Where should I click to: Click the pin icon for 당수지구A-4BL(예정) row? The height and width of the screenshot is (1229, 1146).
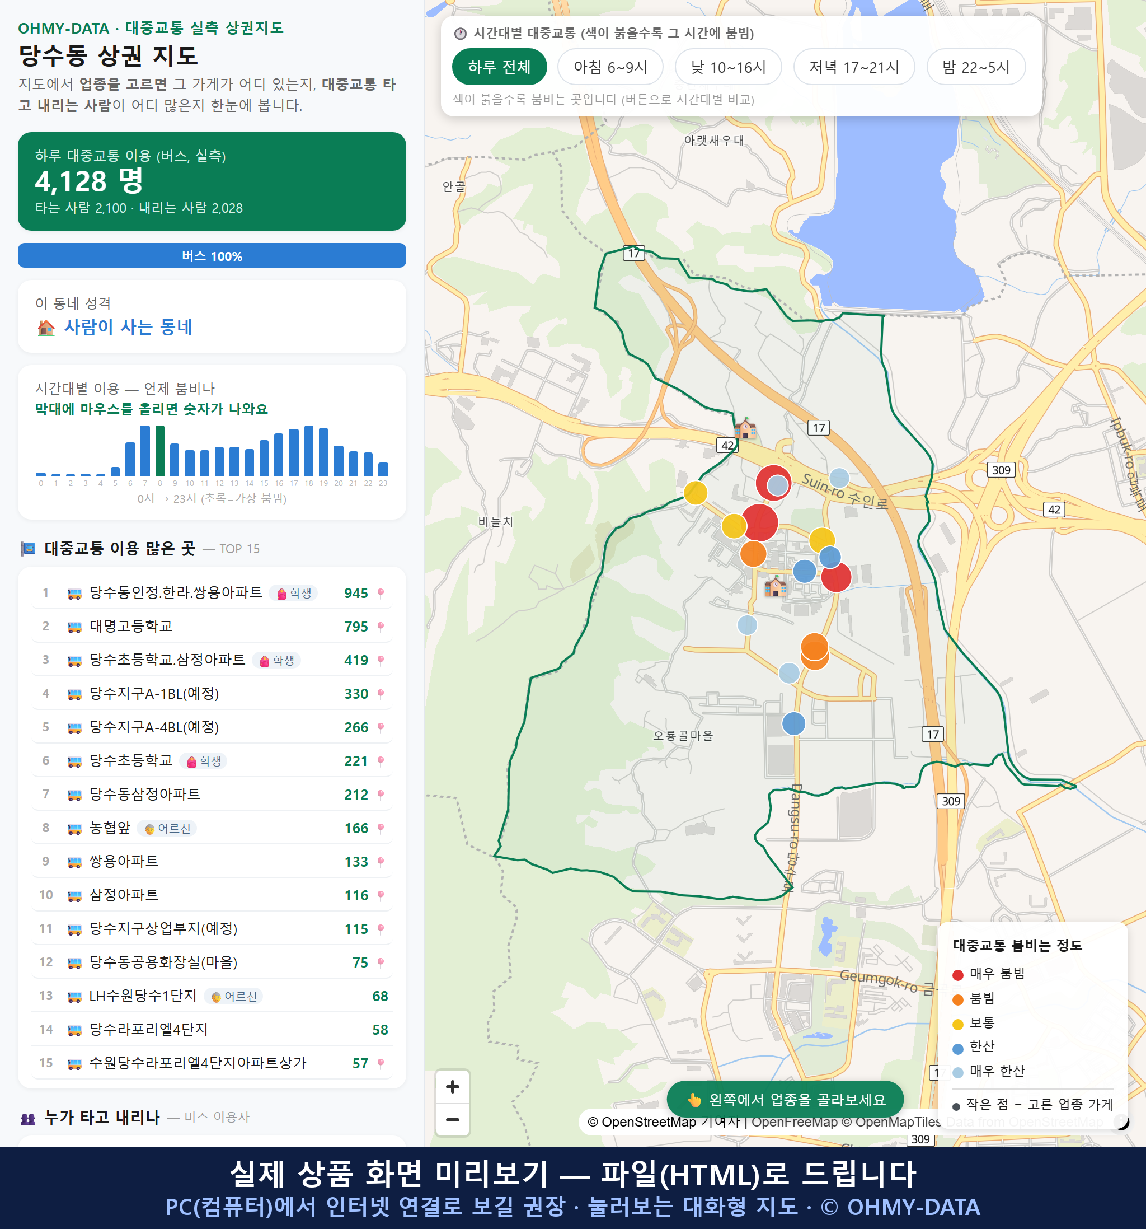381,728
